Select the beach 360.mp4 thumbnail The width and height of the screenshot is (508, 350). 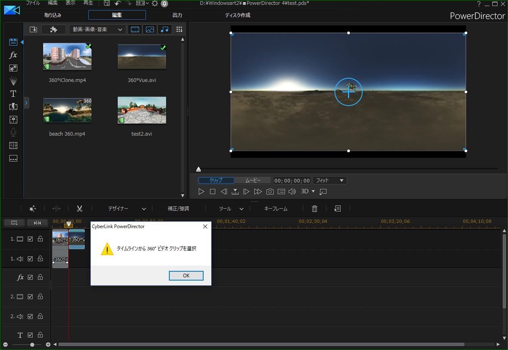tap(67, 110)
